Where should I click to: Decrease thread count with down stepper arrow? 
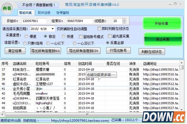tap(124, 22)
